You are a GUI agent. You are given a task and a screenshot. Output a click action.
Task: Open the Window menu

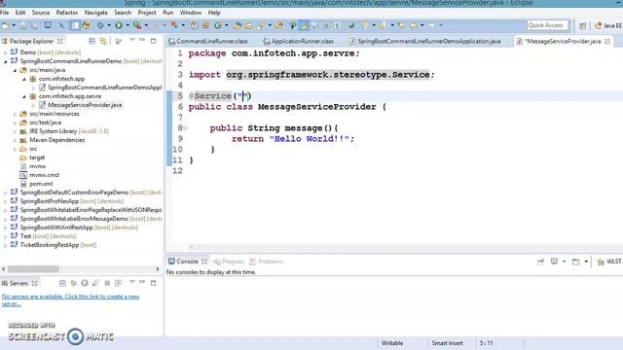pyautogui.click(x=191, y=13)
